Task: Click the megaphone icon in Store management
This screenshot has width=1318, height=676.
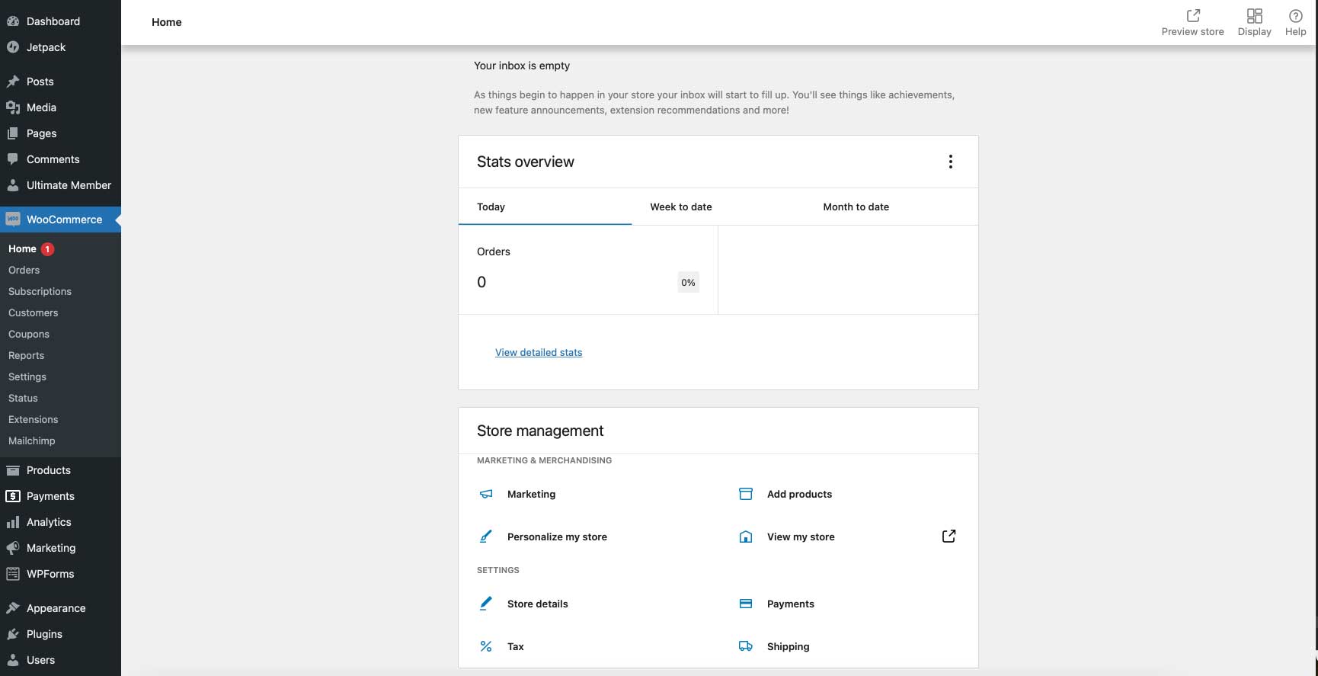Action: pyautogui.click(x=486, y=494)
